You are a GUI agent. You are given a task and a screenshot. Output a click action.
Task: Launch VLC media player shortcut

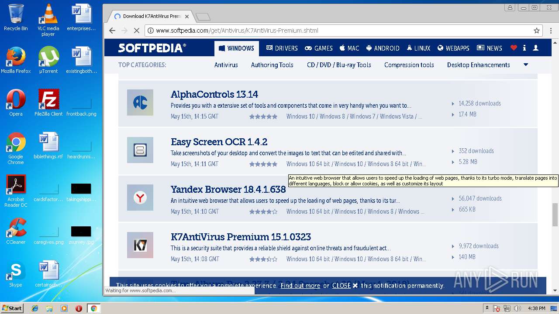(48, 20)
